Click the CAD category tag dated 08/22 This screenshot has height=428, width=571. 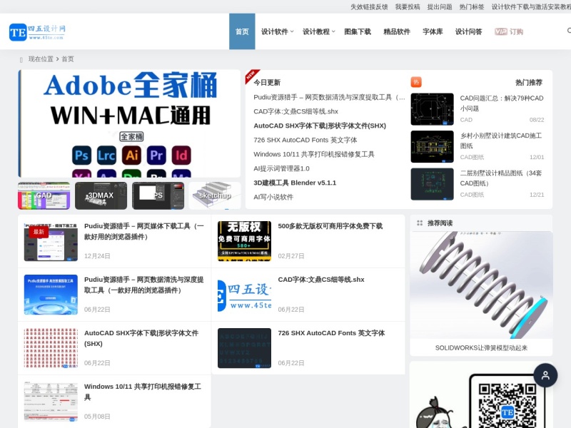click(466, 120)
